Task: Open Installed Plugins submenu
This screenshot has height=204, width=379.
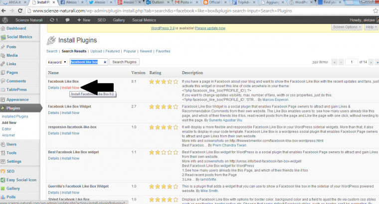Action: pos(15,116)
